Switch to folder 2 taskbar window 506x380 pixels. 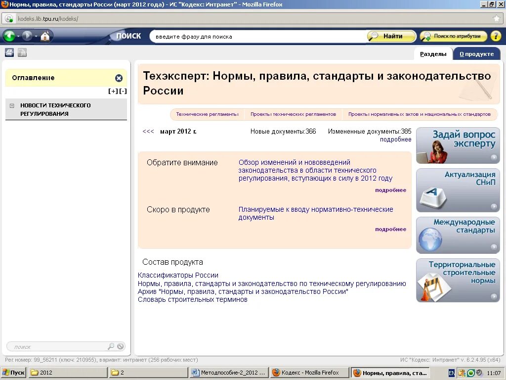(x=148, y=373)
